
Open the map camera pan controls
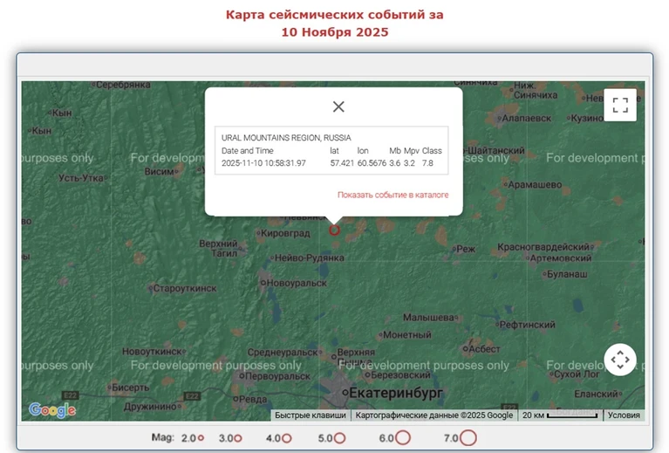pos(620,359)
